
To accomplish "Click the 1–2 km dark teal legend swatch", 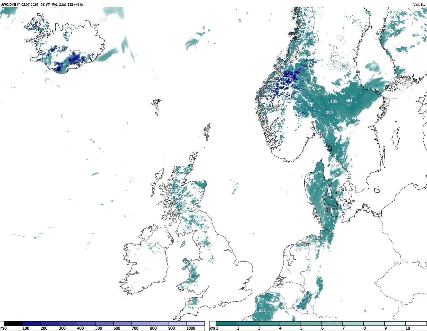I will (227, 323).
